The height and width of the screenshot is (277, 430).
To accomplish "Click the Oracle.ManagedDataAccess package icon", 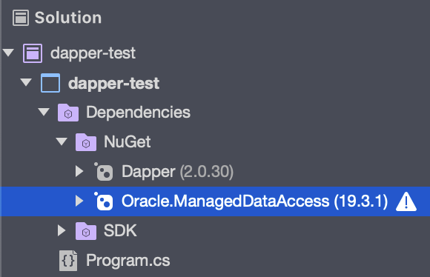I will pos(103,201).
